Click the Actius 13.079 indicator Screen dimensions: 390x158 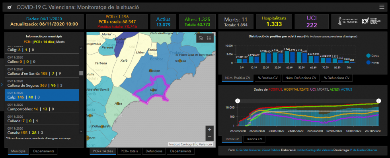[163, 21]
